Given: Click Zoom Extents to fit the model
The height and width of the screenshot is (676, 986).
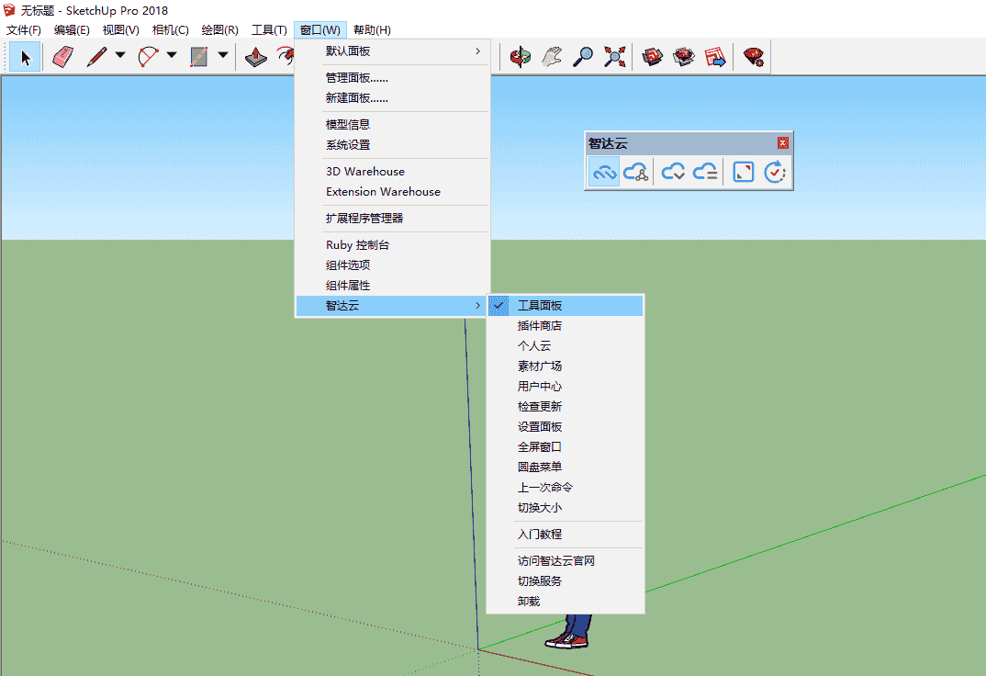Looking at the screenshot, I should (616, 56).
